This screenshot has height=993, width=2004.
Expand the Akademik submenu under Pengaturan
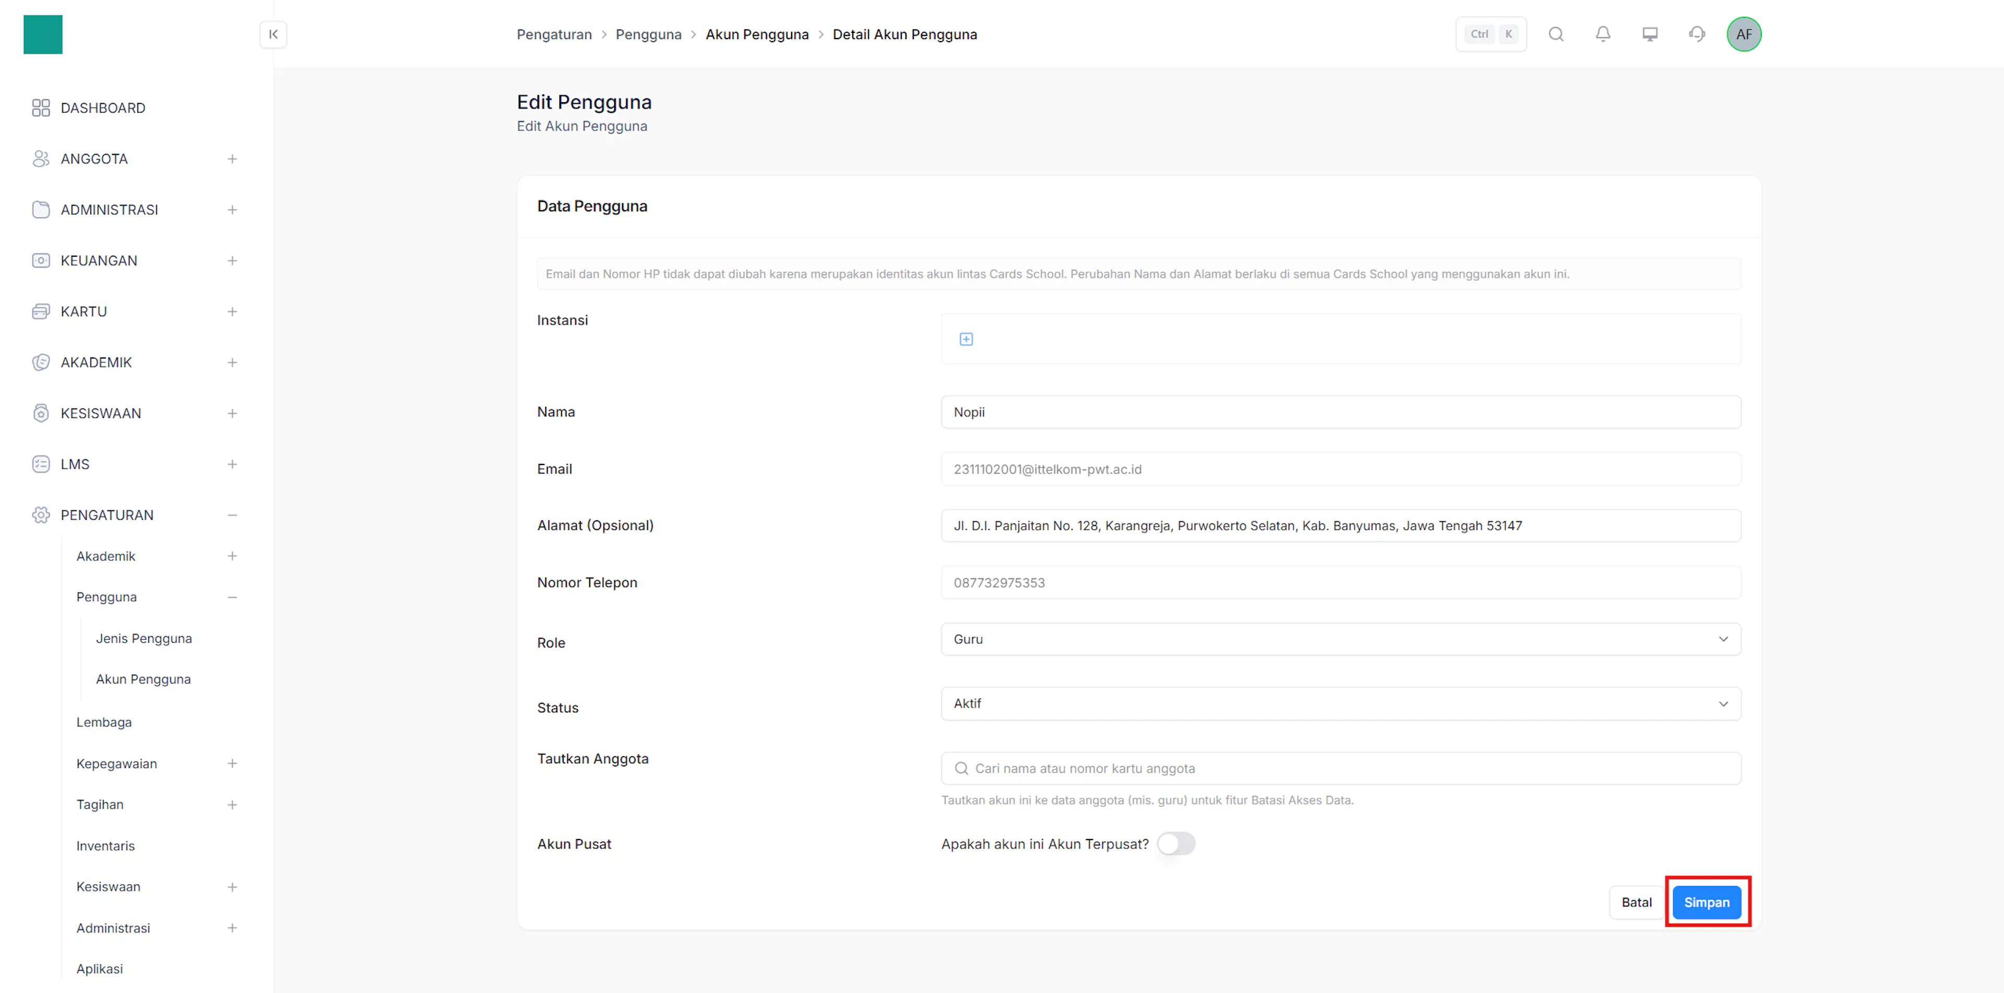pos(232,556)
